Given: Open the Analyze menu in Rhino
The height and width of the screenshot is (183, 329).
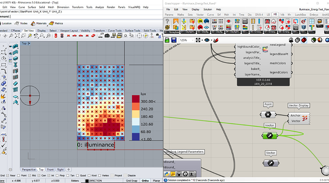Looking at the screenshot, I should coord(100,7).
